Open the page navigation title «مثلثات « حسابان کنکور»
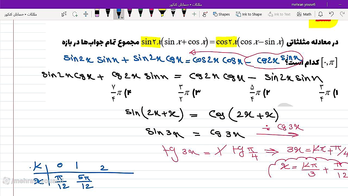 21,14
